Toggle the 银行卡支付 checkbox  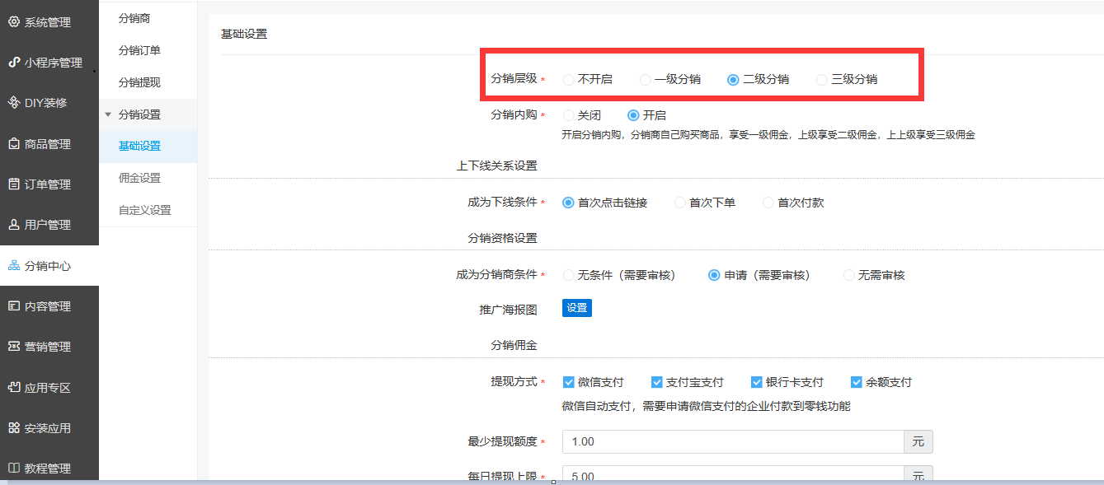(757, 382)
